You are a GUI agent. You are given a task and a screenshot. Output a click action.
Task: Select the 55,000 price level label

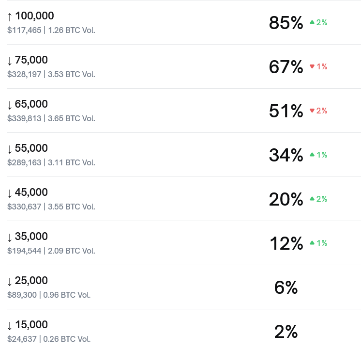[31, 148]
